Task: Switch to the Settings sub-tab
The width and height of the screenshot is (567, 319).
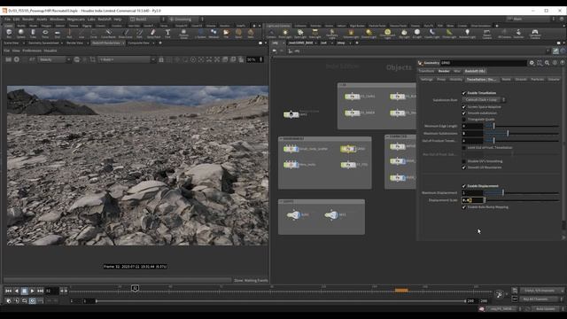Action: 426,79
